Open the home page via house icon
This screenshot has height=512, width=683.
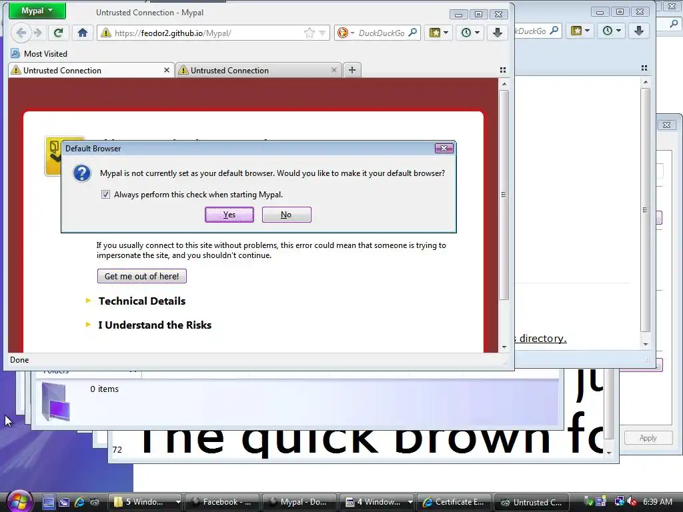(x=82, y=33)
